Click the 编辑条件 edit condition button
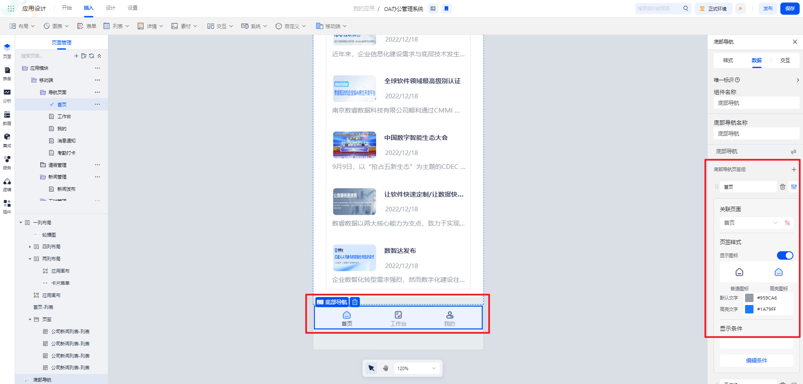This screenshot has width=803, height=384. point(756,360)
